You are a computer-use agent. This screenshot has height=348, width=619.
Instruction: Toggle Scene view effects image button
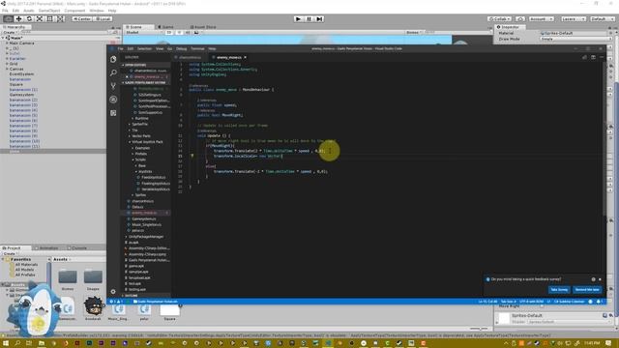point(196,32)
